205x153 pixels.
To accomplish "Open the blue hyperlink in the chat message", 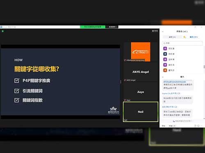I will click(x=175, y=82).
